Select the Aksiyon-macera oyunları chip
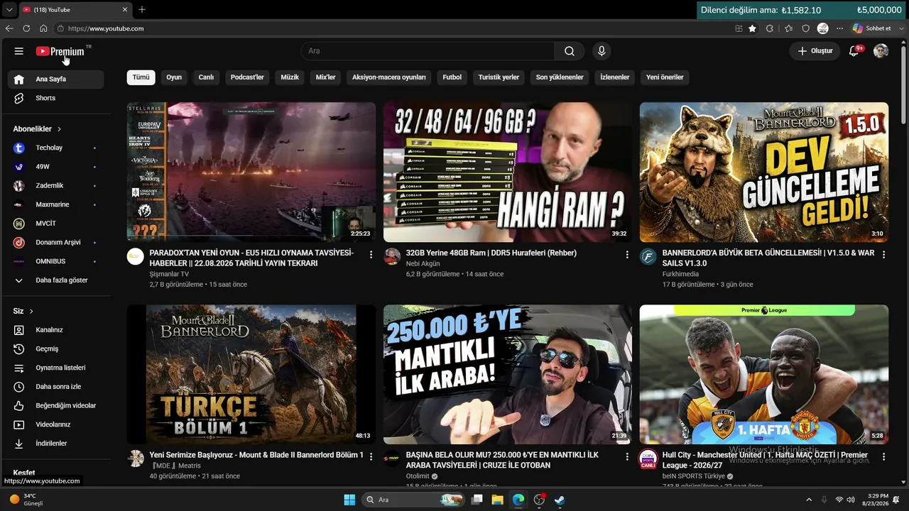The height and width of the screenshot is (511, 909). coord(389,77)
